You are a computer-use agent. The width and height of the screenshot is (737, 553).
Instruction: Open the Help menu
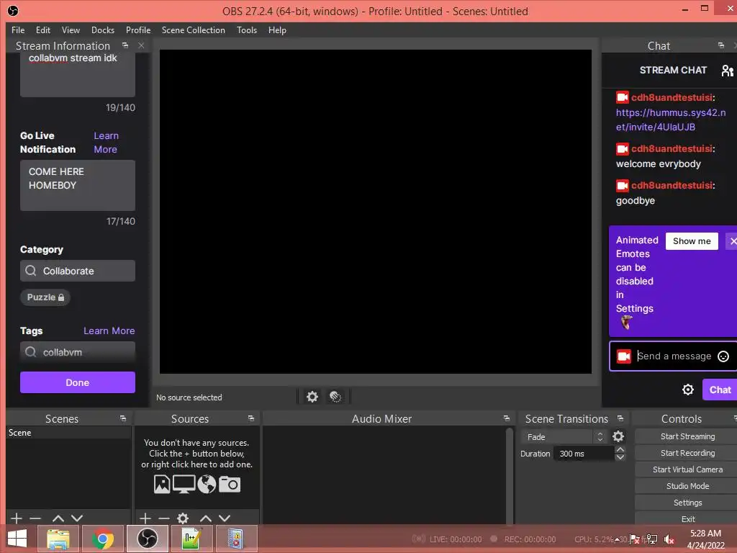pyautogui.click(x=277, y=30)
